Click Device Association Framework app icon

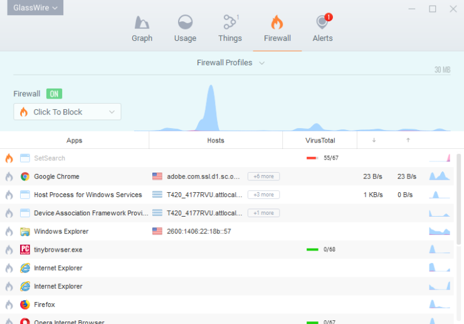pos(25,213)
